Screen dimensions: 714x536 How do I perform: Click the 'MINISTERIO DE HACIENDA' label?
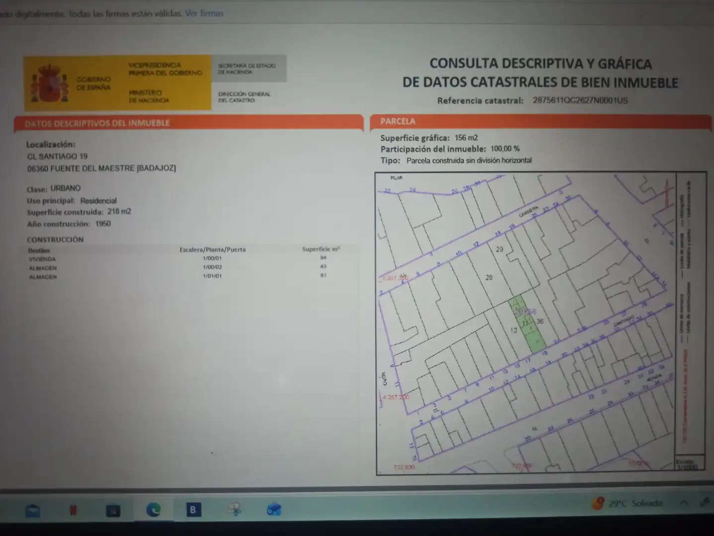click(149, 96)
